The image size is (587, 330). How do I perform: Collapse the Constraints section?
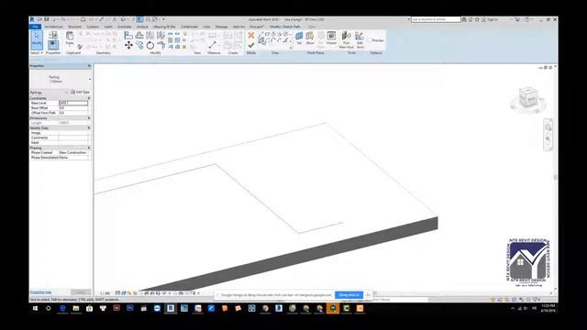point(89,98)
